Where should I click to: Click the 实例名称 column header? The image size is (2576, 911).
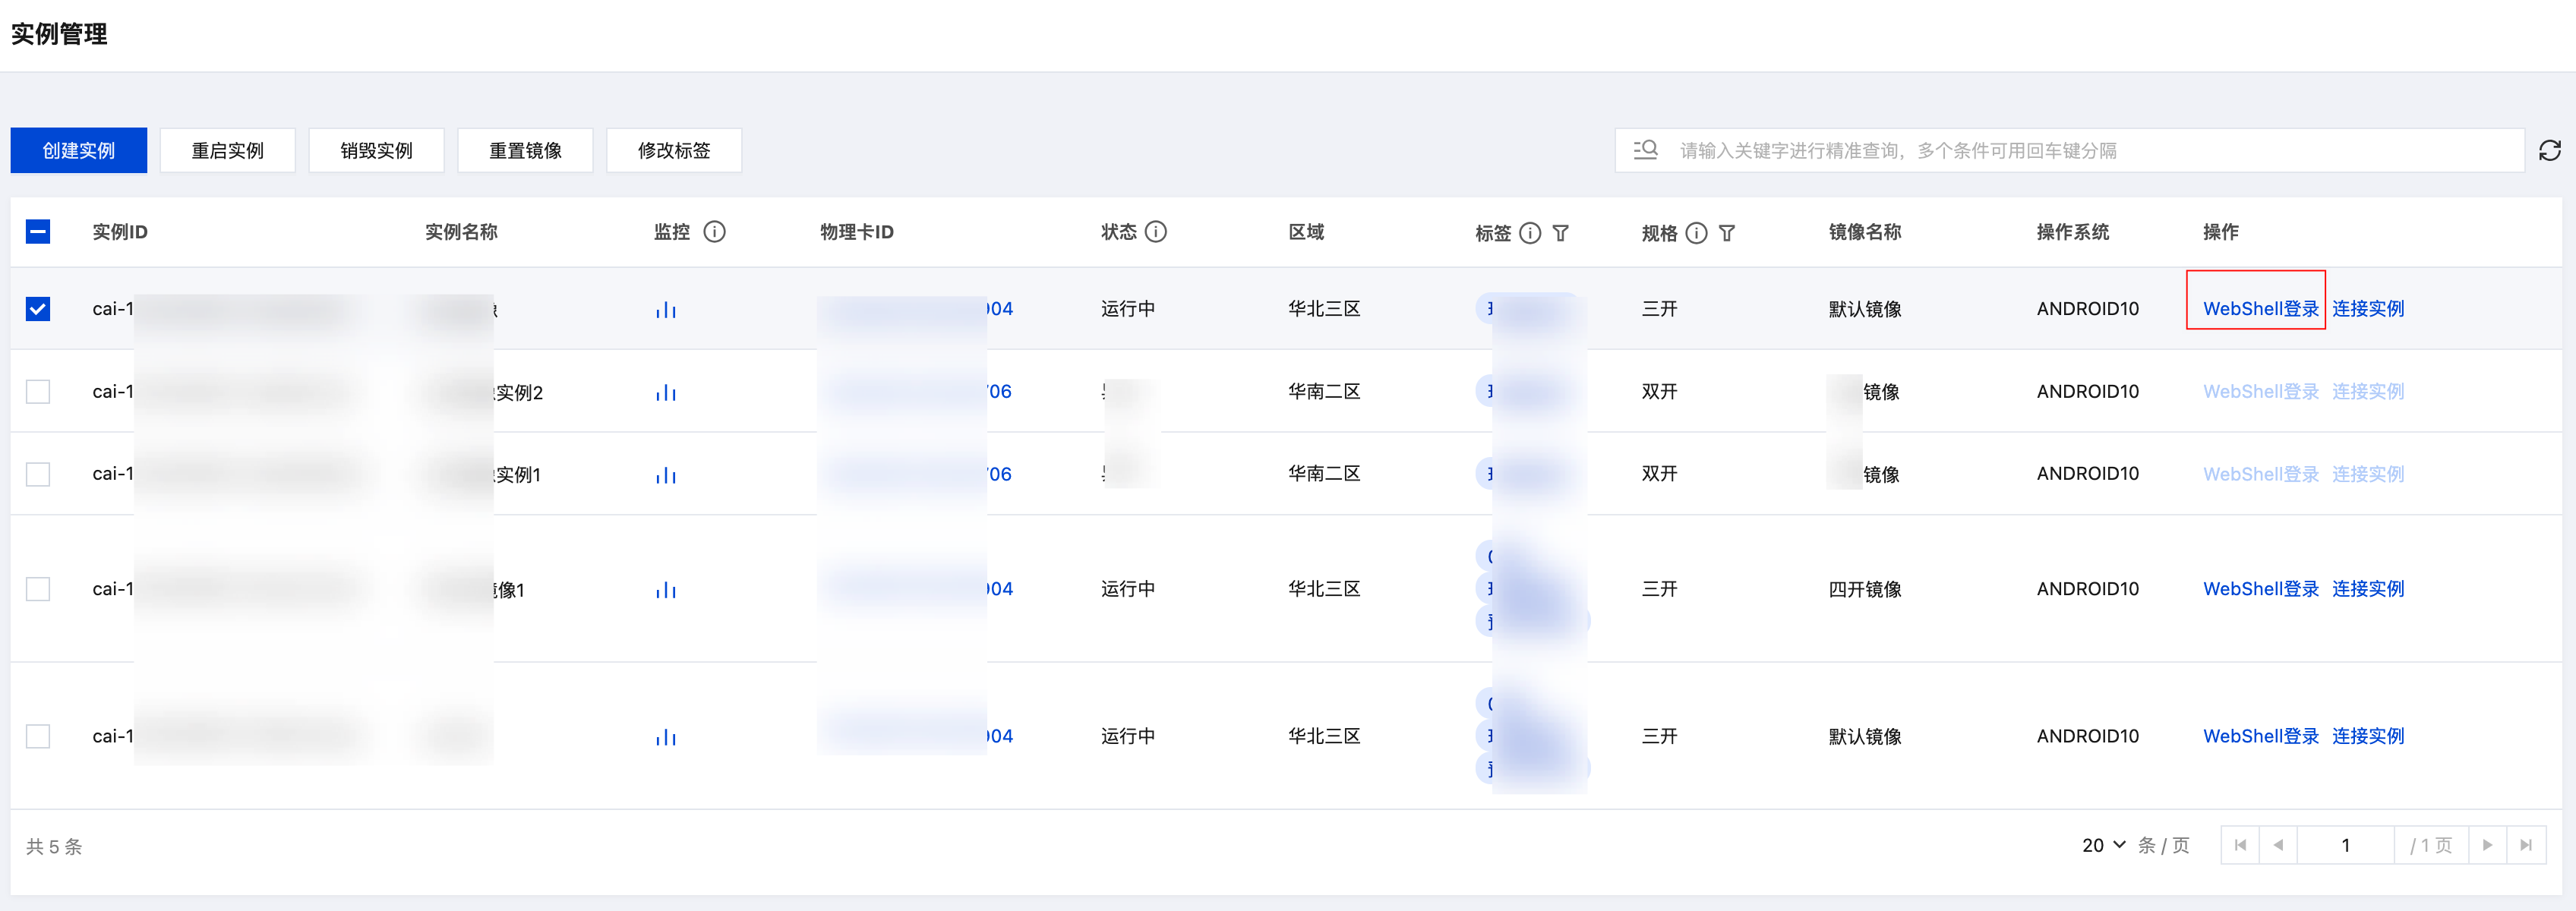point(461,232)
